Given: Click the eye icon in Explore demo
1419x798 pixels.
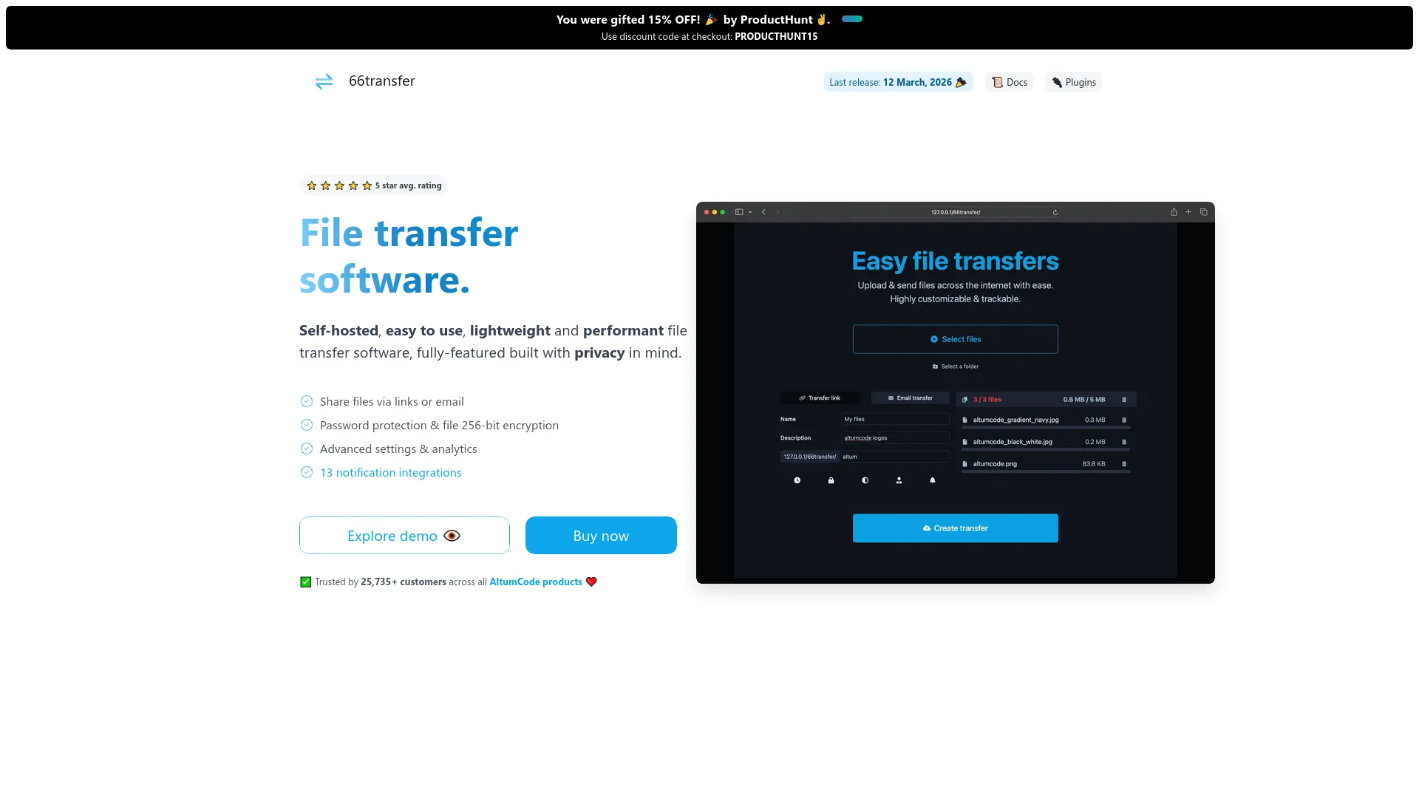Looking at the screenshot, I should coord(452,536).
